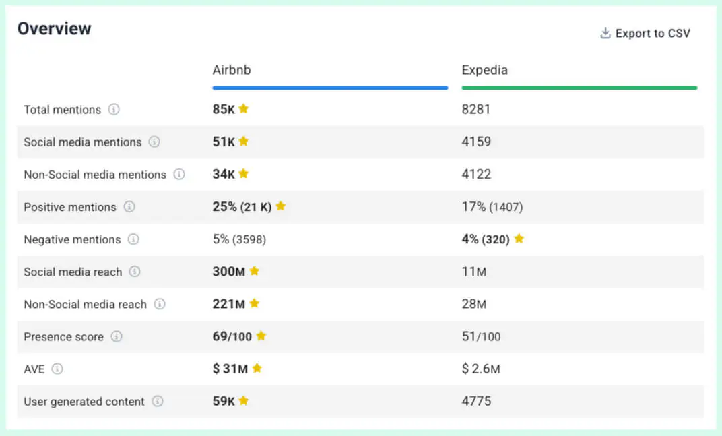Click Expedia's 17% (1407) positive value
The width and height of the screenshot is (722, 436).
(x=492, y=206)
